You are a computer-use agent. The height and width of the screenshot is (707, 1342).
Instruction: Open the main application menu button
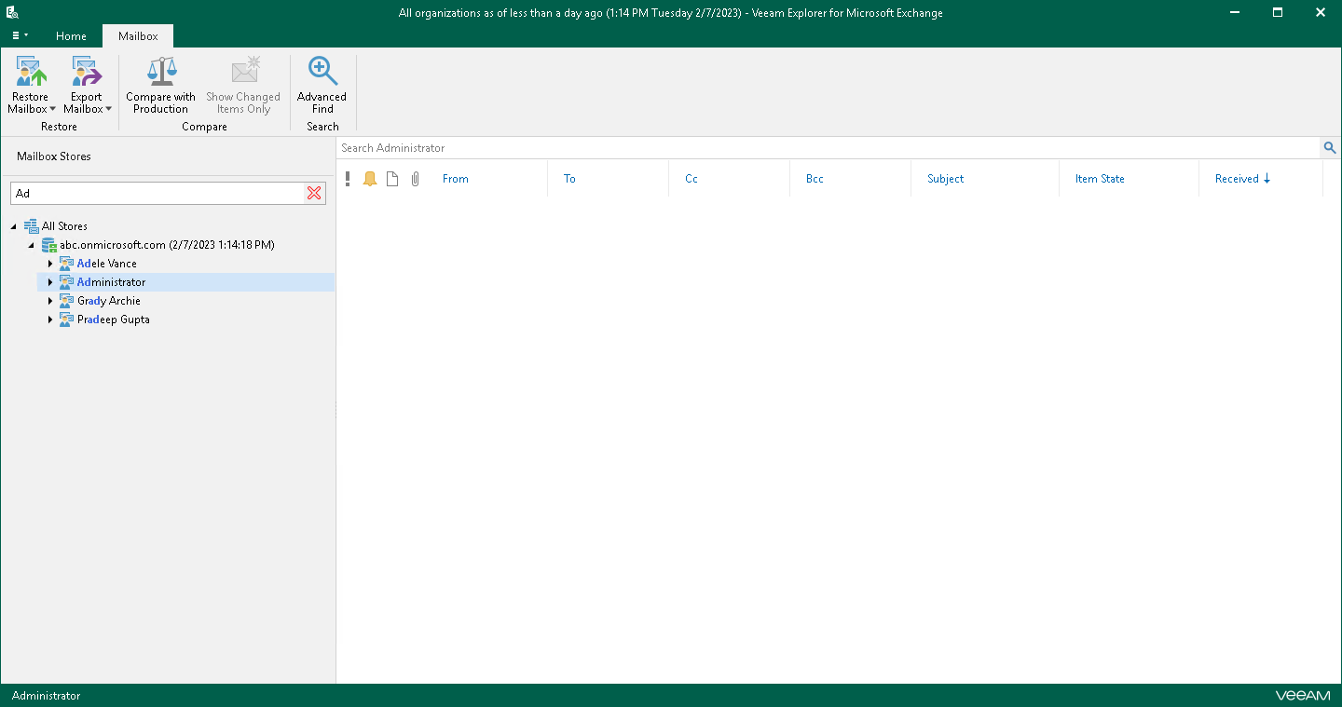click(x=20, y=35)
